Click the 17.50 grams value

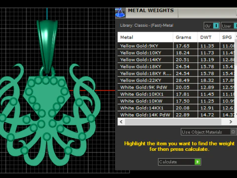(183, 101)
